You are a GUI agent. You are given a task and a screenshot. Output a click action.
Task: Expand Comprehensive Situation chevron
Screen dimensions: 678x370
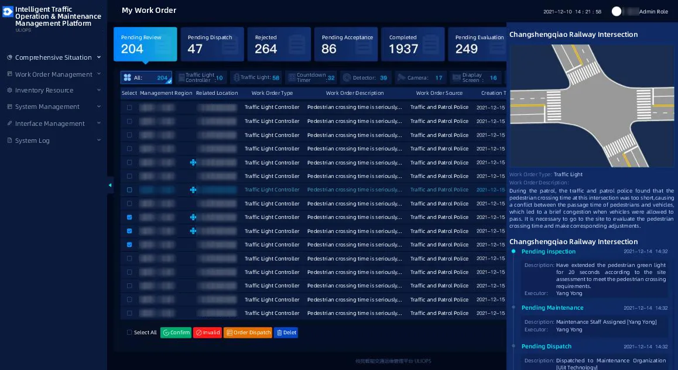[x=99, y=57]
